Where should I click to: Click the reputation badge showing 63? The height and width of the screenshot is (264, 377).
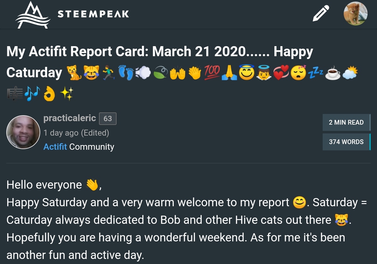(107, 119)
